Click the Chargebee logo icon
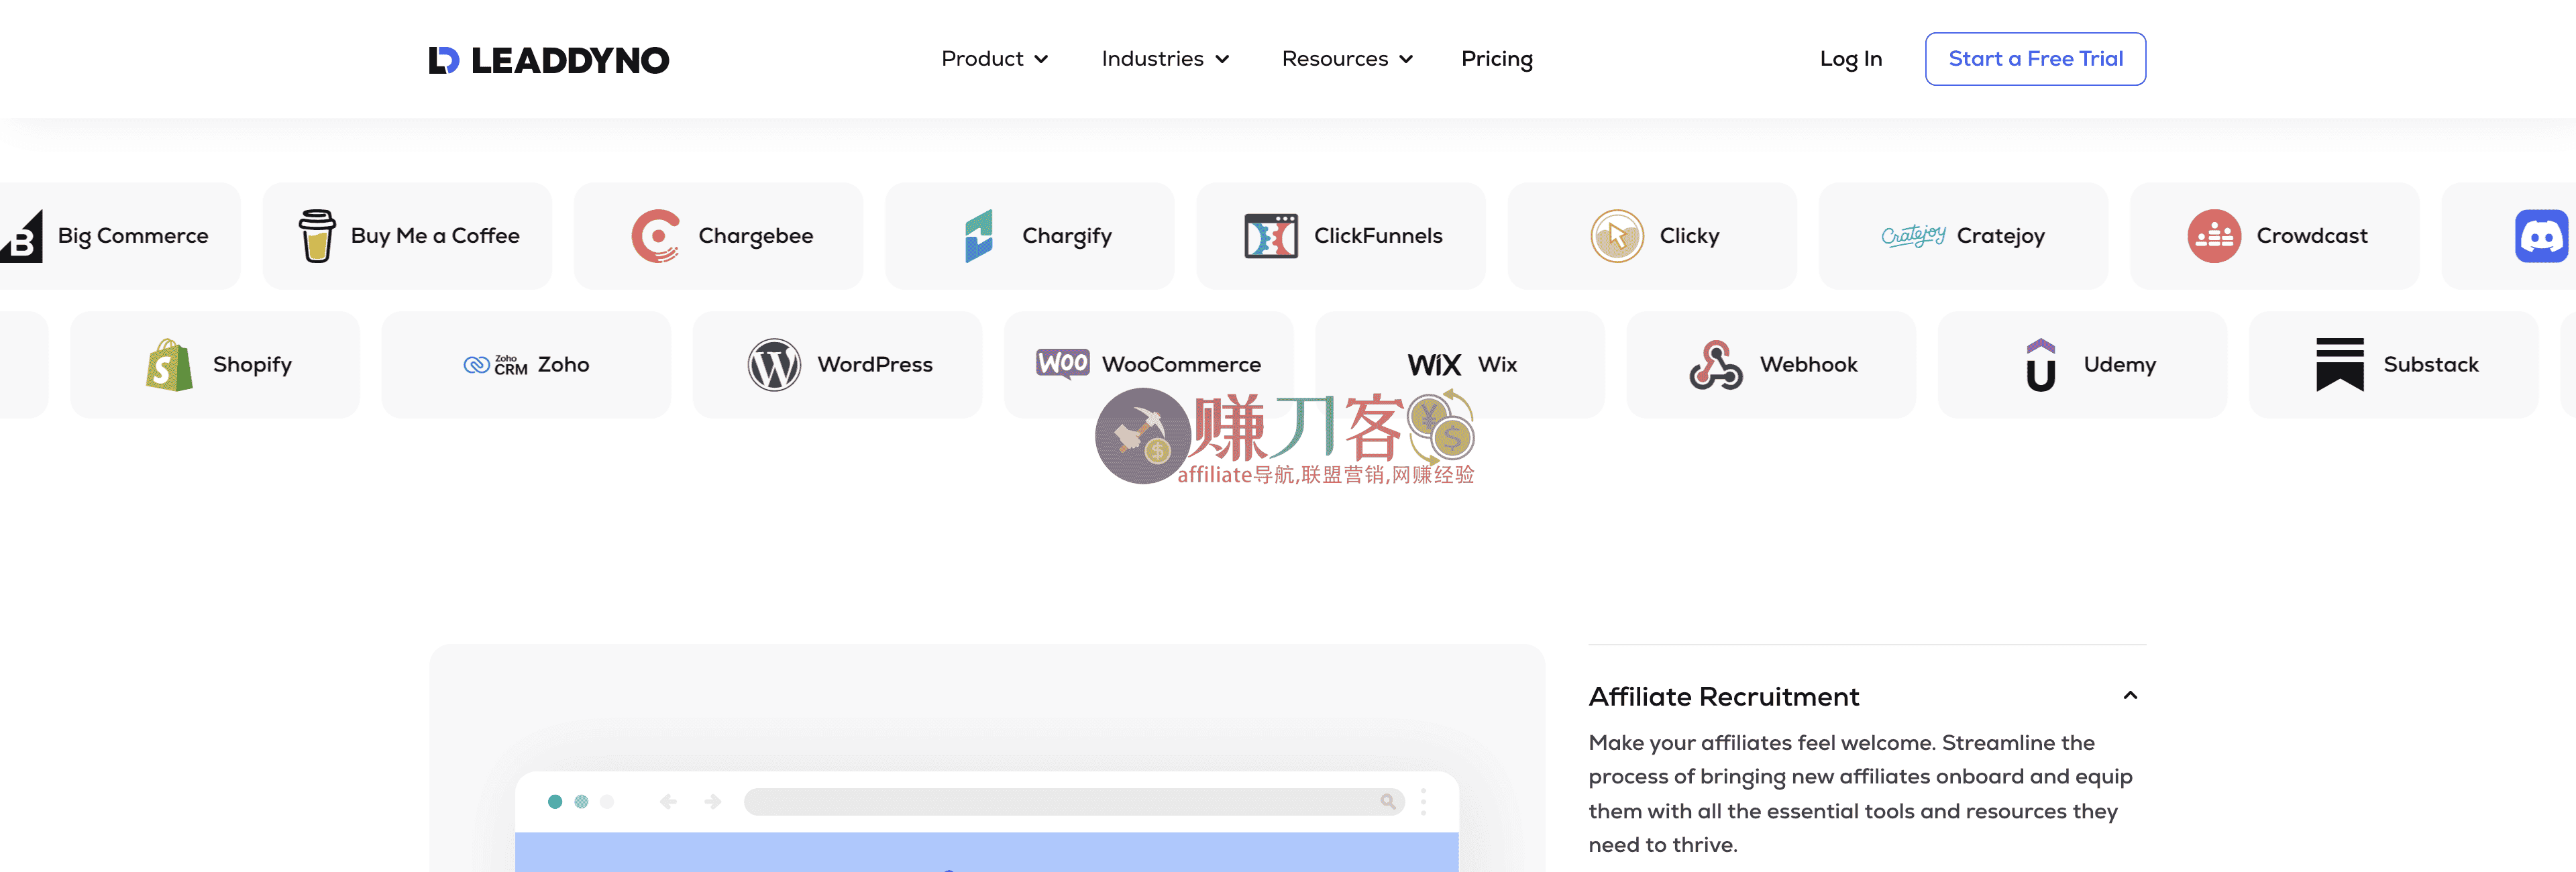Viewport: 2576px width, 872px height. tap(656, 236)
